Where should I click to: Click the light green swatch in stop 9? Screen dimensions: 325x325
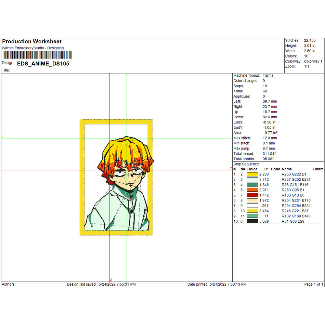click(x=252, y=216)
